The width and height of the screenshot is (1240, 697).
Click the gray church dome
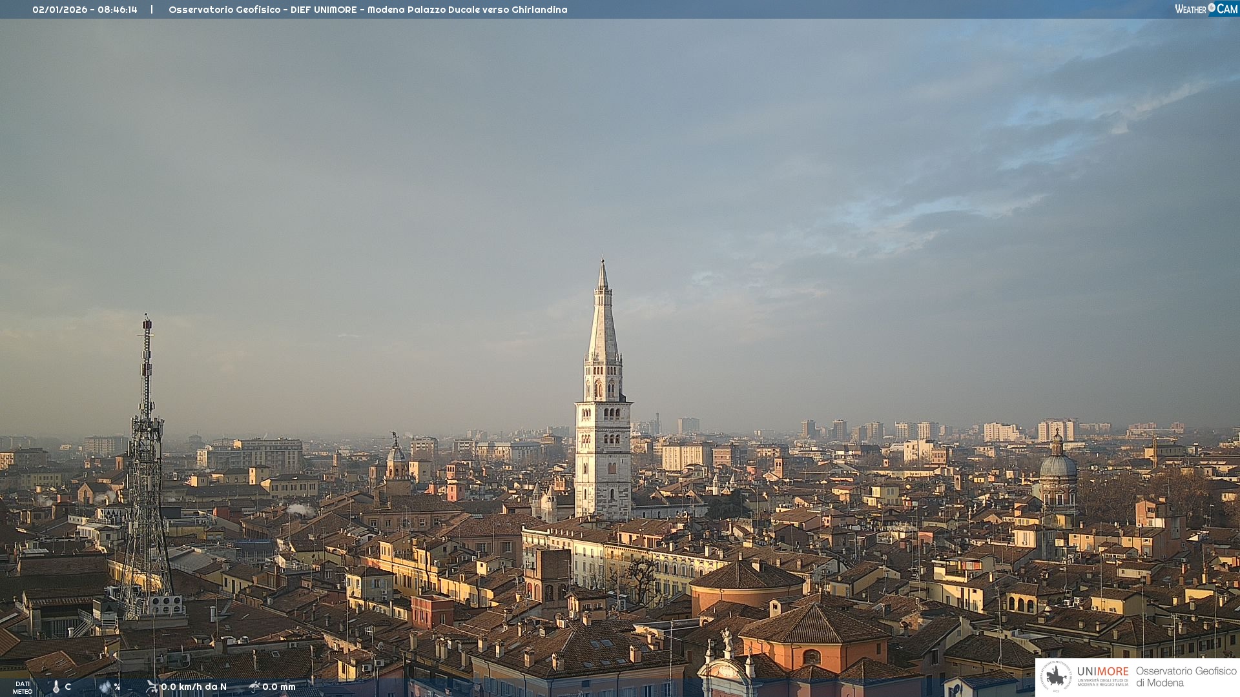coord(1058,466)
